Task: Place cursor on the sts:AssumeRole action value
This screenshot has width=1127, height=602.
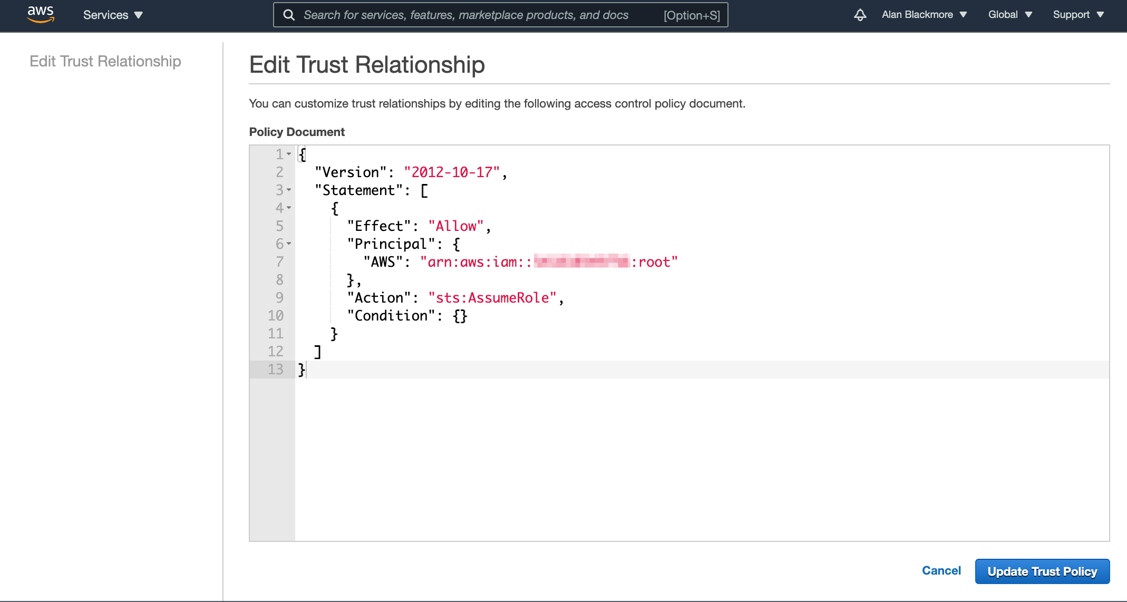Action: pyautogui.click(x=492, y=298)
